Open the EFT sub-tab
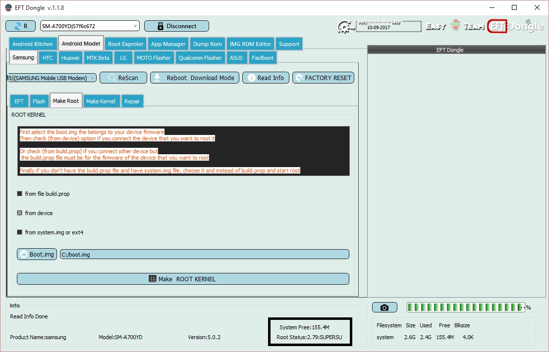 point(19,101)
